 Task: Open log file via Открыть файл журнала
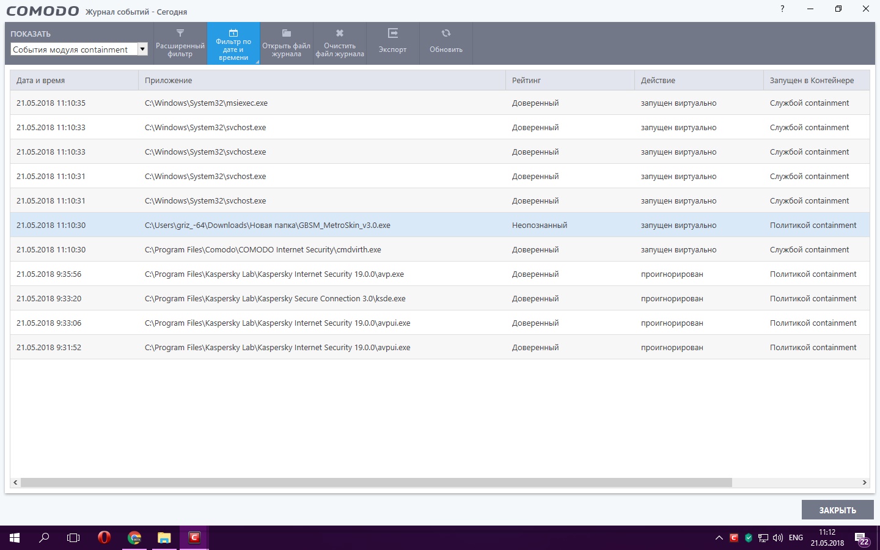pyautogui.click(x=286, y=43)
